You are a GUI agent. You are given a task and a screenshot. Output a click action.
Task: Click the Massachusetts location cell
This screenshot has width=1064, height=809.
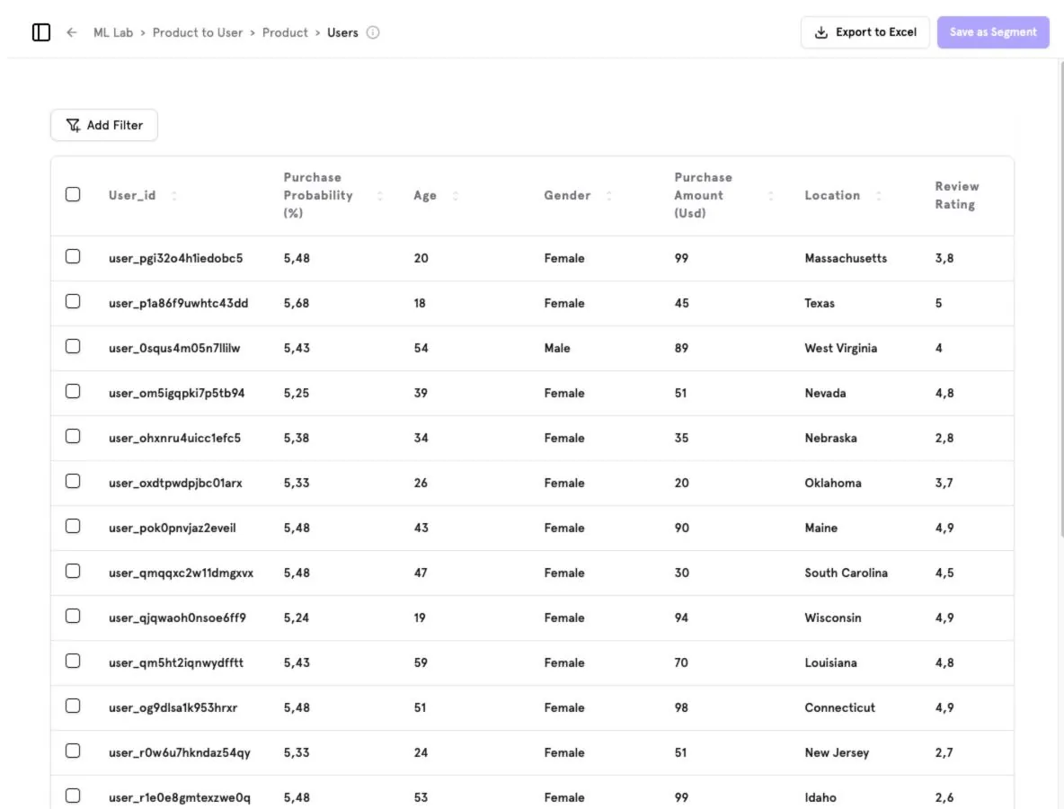(x=846, y=258)
